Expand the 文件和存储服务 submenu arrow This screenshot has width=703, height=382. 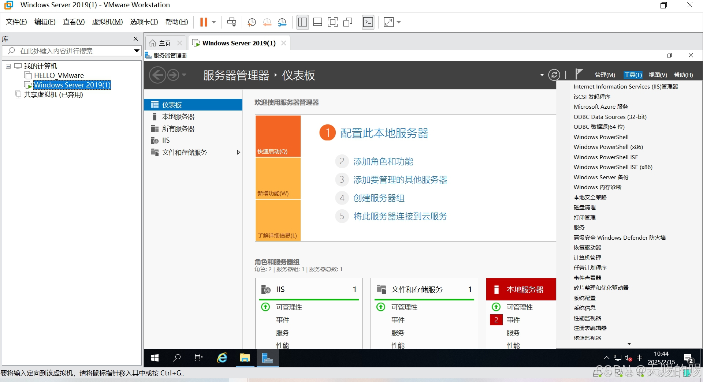click(x=238, y=153)
